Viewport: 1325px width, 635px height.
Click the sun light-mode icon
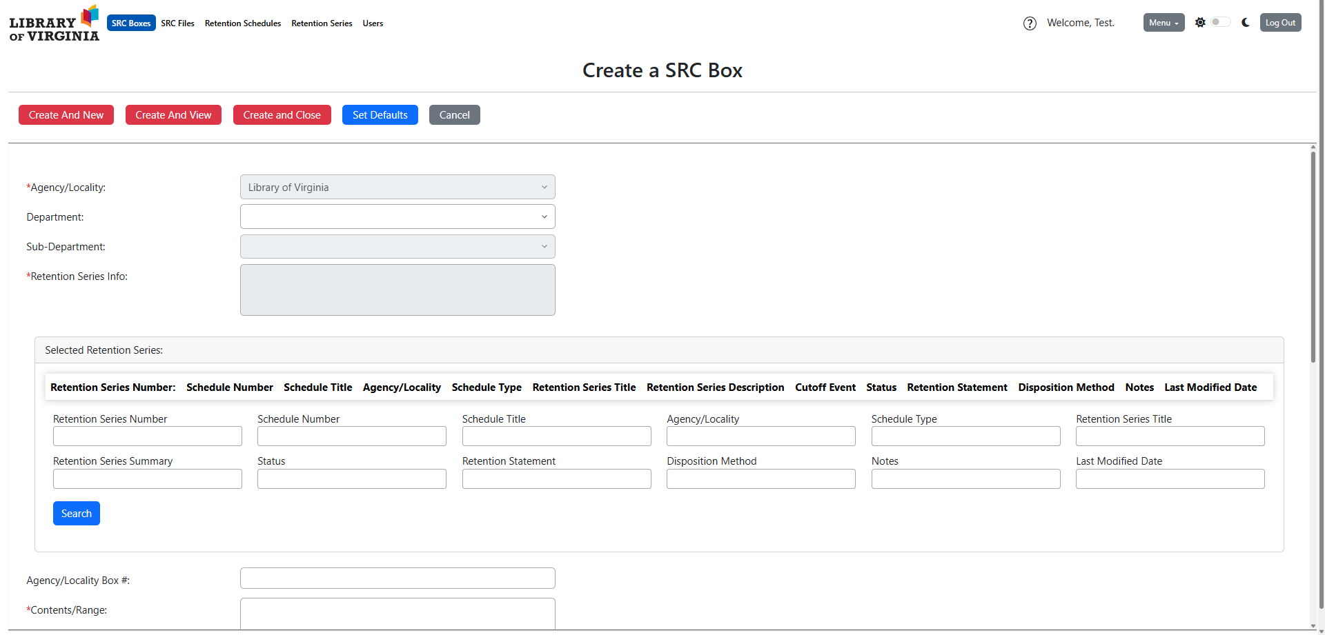click(1200, 23)
